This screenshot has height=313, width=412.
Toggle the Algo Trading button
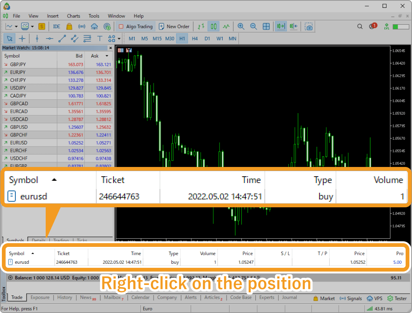tap(136, 27)
